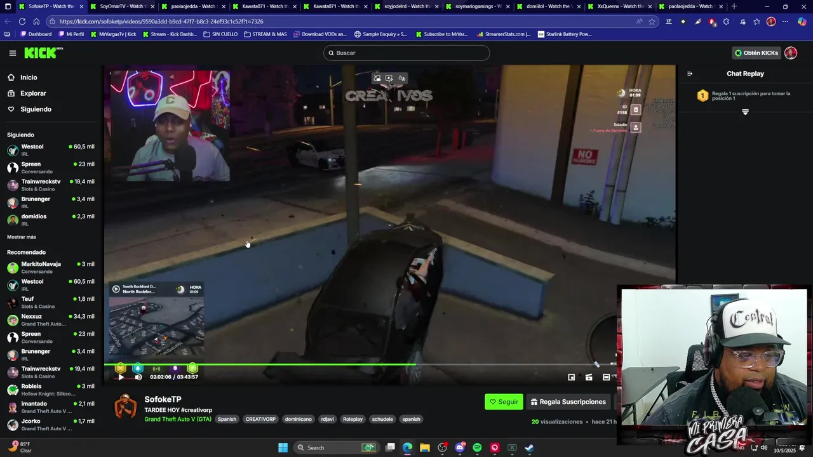Open Starlink Battery bookmark
Viewport: 813px width, 457px height.
click(565, 34)
